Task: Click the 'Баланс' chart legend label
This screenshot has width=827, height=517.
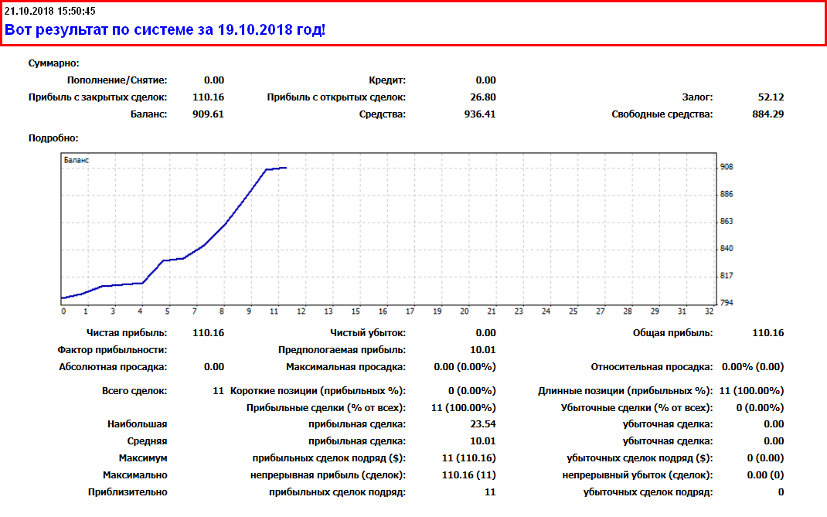Action: [77, 160]
